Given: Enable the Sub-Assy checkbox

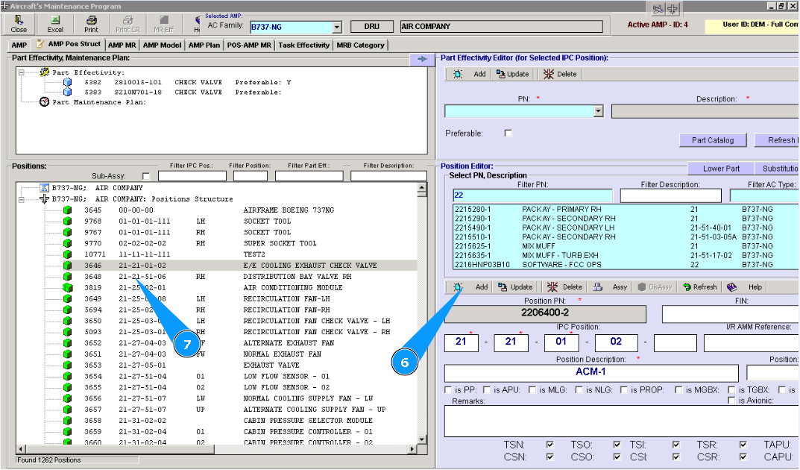Looking at the screenshot, I should pos(145,177).
